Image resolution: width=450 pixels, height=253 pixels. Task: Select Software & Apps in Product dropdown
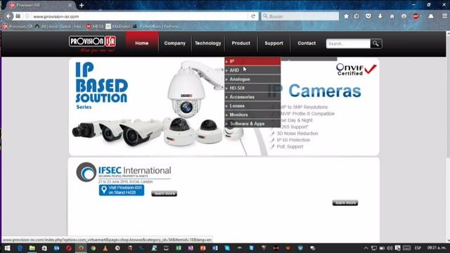[x=252, y=124]
